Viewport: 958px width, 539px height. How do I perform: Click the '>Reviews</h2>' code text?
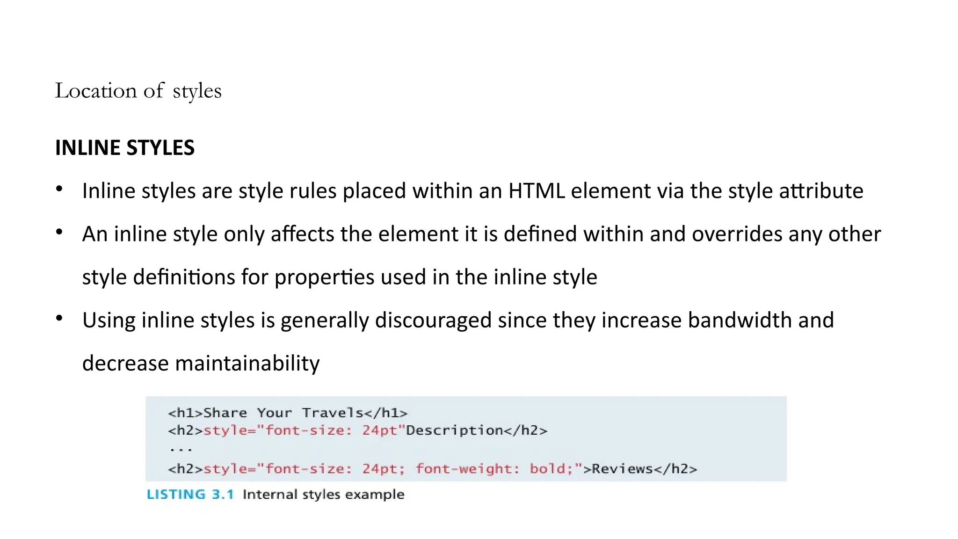click(640, 469)
